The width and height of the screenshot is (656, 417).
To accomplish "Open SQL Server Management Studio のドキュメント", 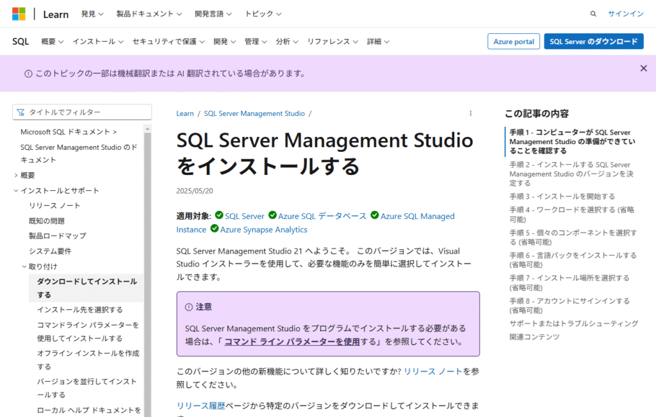I will (x=79, y=154).
